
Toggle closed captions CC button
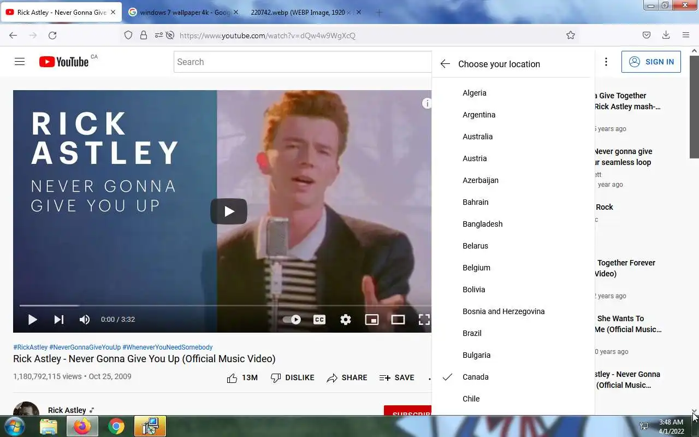click(x=319, y=320)
